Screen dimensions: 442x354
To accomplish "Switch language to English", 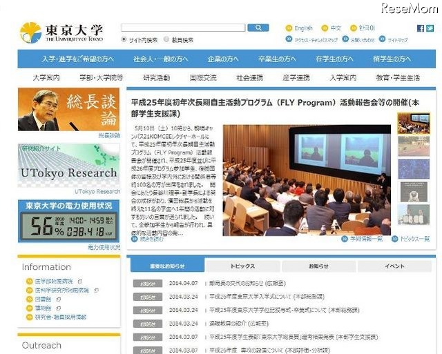I will point(303,28).
